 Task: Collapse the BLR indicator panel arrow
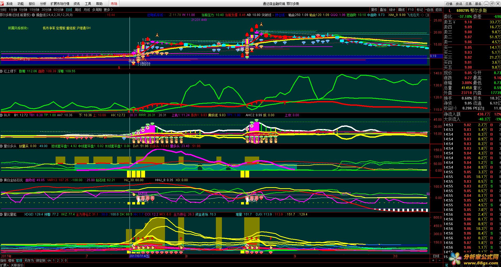[2, 115]
